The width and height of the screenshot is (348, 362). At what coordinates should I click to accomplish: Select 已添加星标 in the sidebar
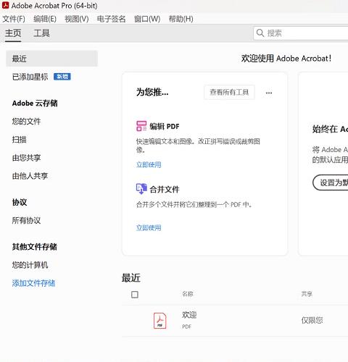click(30, 77)
